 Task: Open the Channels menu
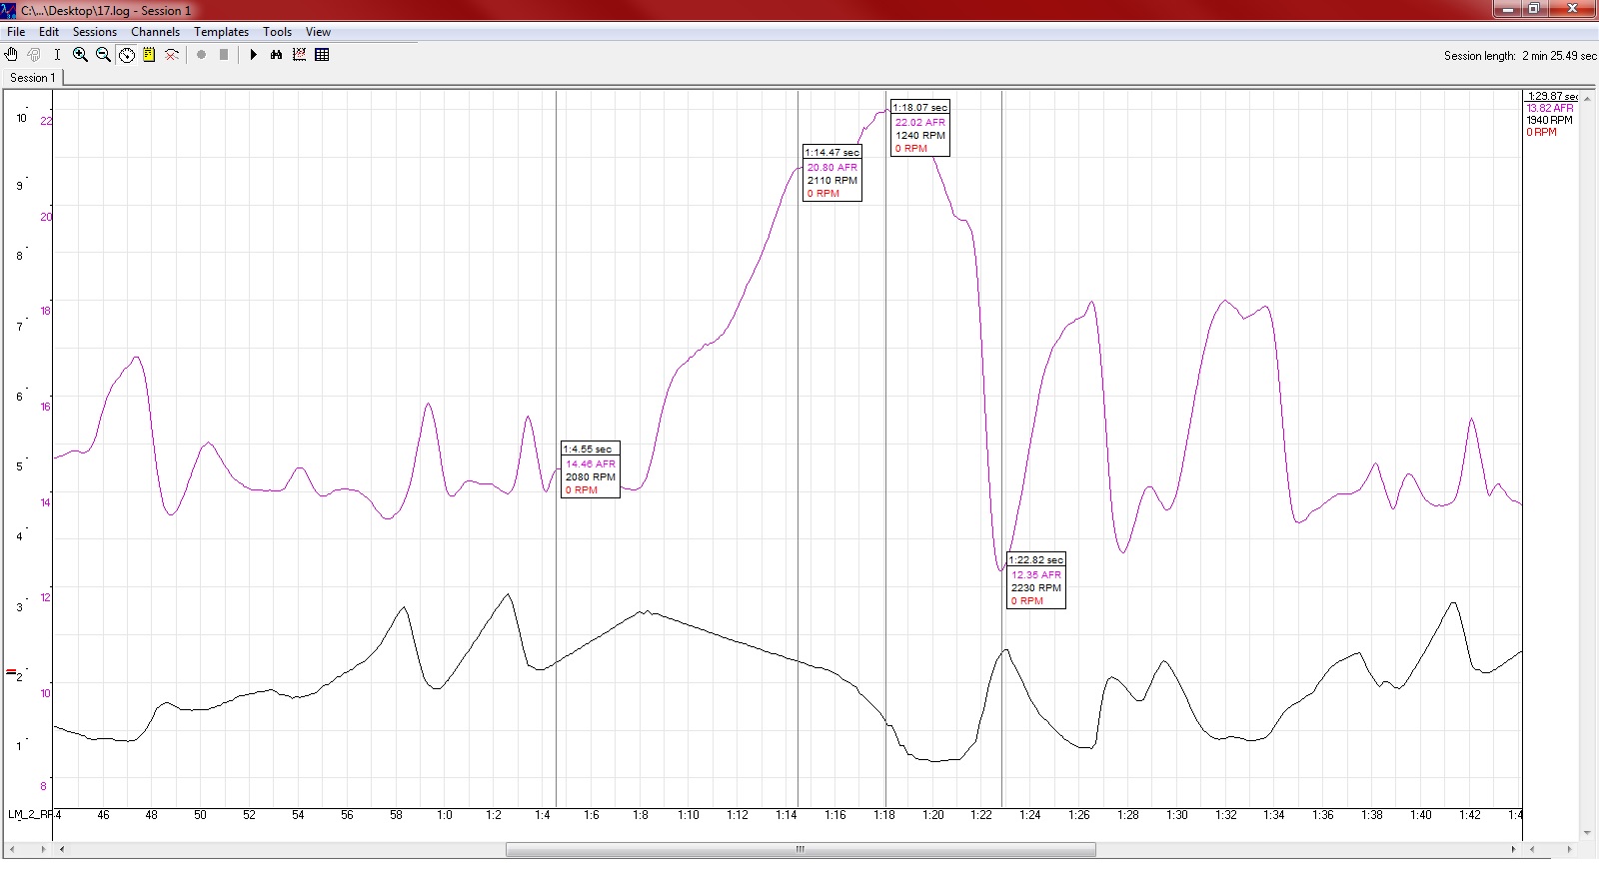155,32
